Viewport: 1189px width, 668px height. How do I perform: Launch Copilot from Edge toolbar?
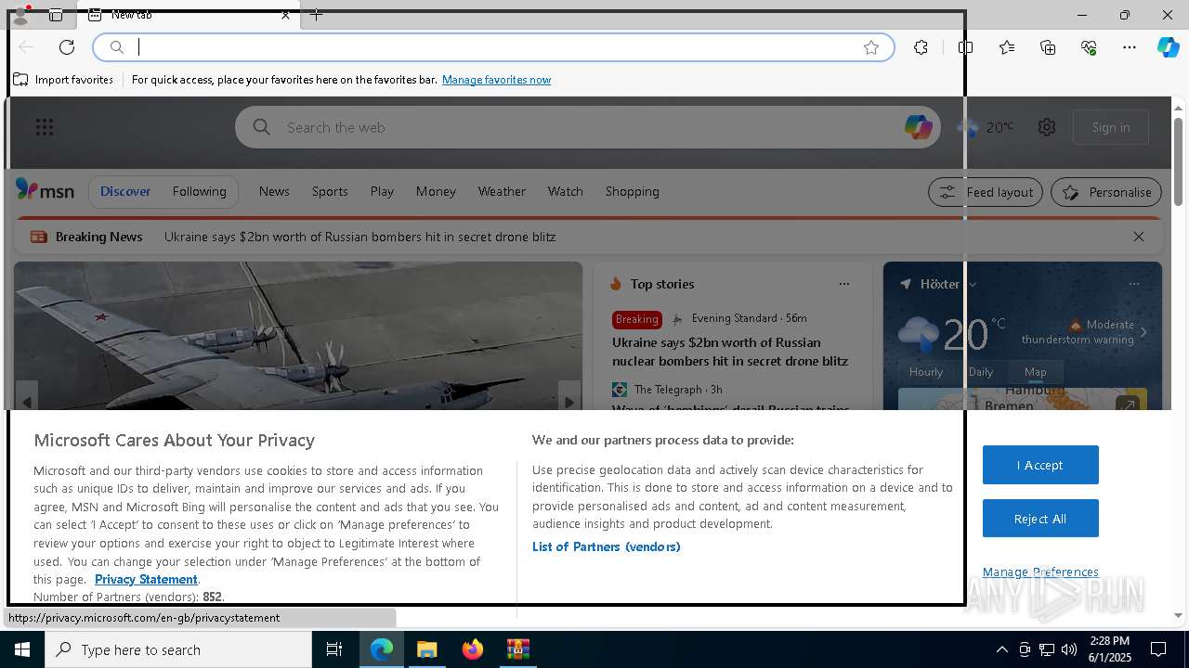click(x=1168, y=47)
